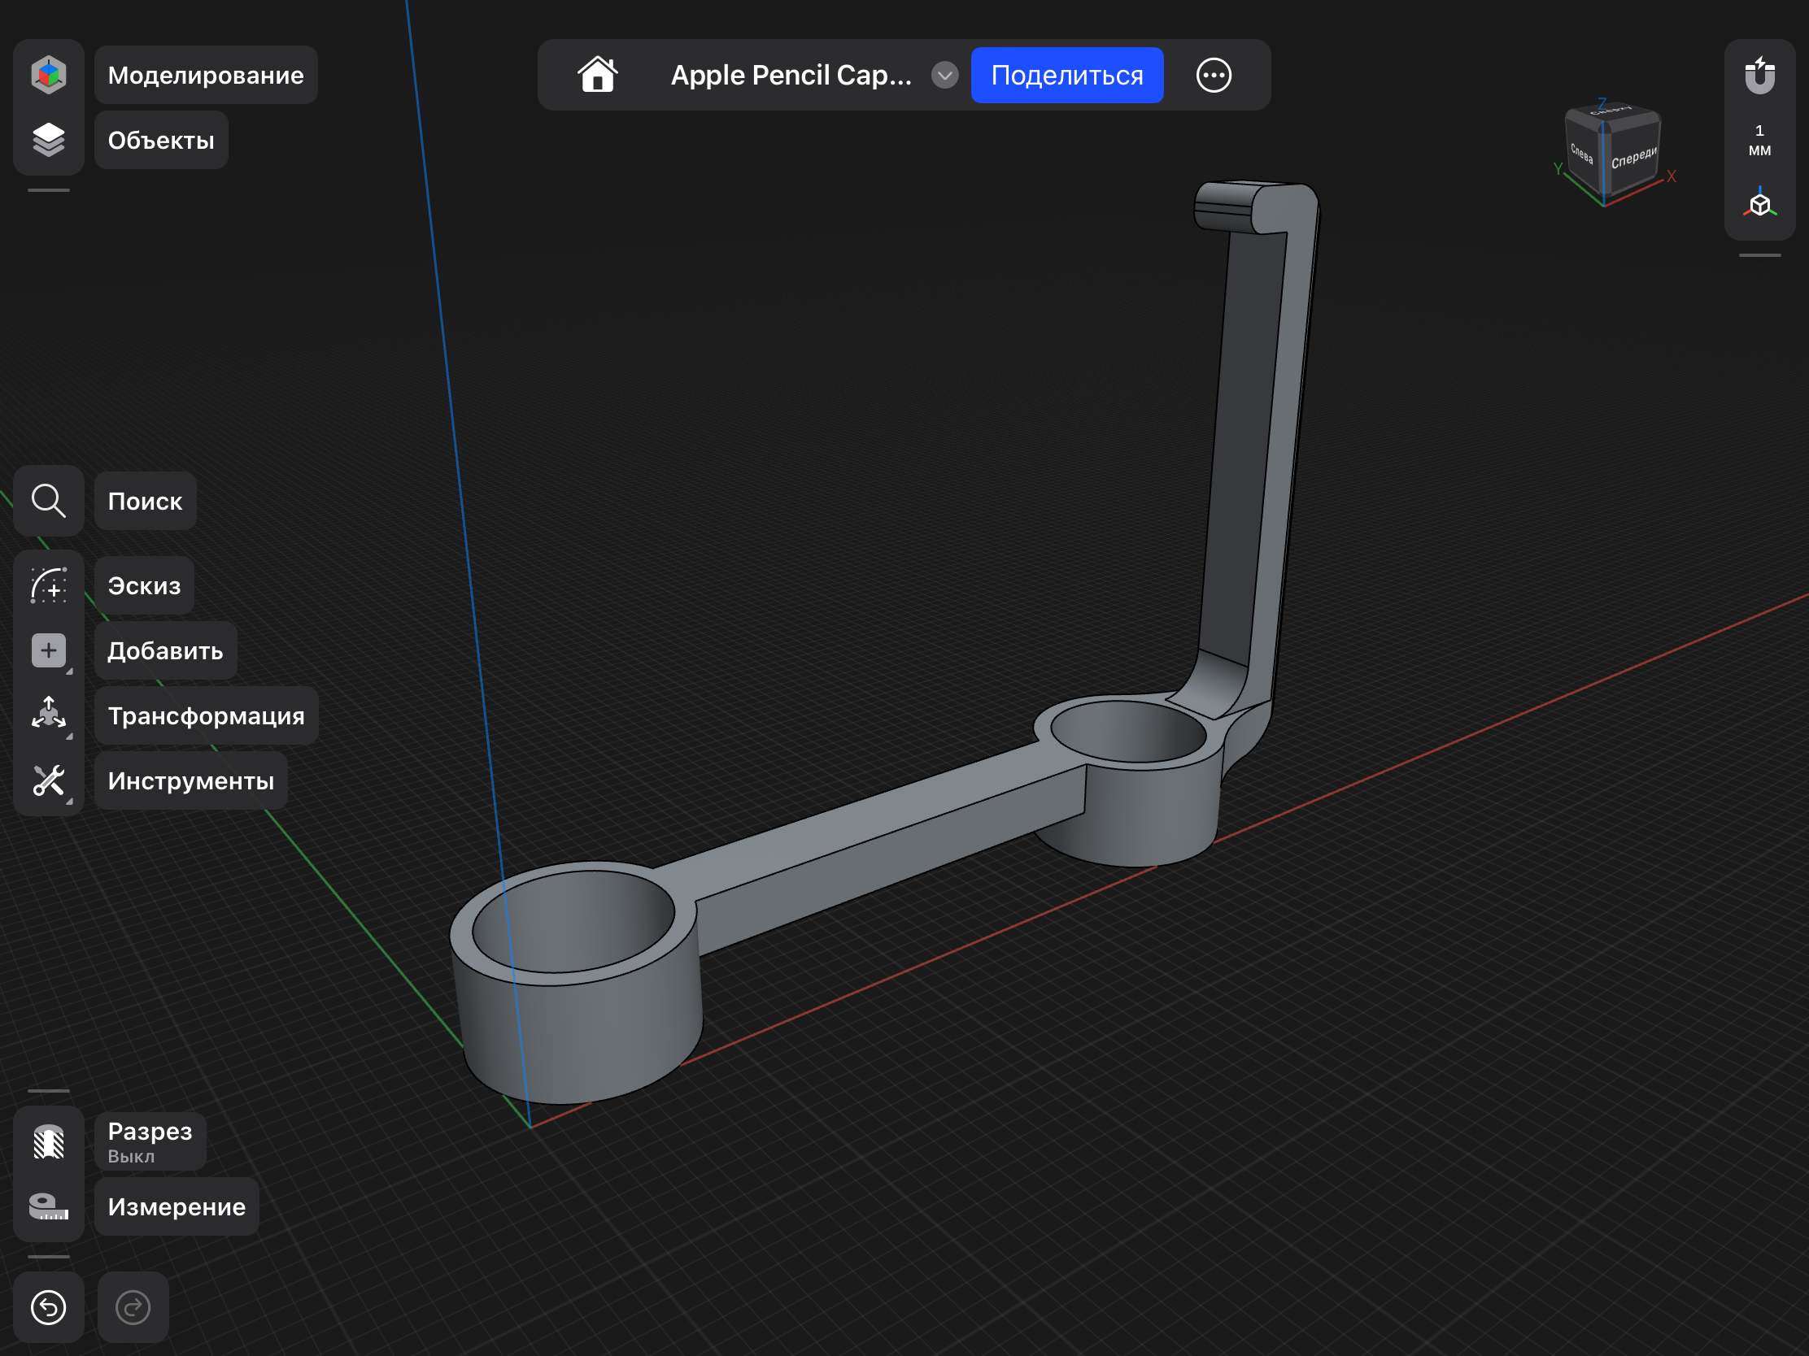The image size is (1809, 1356).
Task: Toggle the axis orientation widget icon
Action: [x=1759, y=202]
